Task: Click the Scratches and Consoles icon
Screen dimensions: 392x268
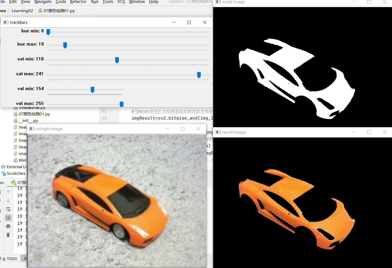Action: tap(3, 173)
